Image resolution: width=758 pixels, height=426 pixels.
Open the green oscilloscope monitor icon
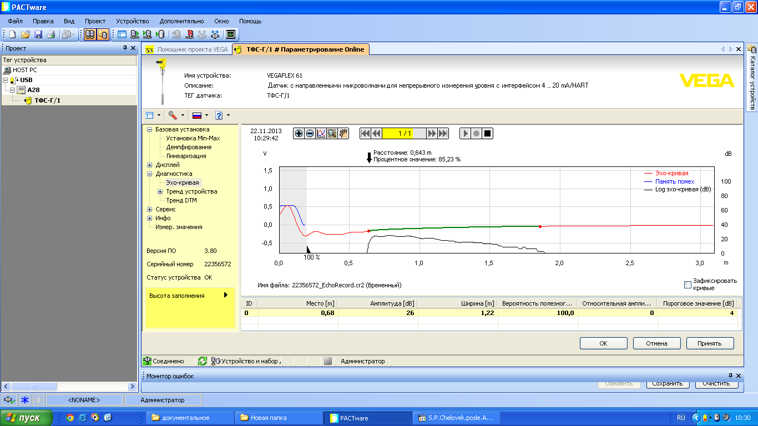click(x=230, y=34)
